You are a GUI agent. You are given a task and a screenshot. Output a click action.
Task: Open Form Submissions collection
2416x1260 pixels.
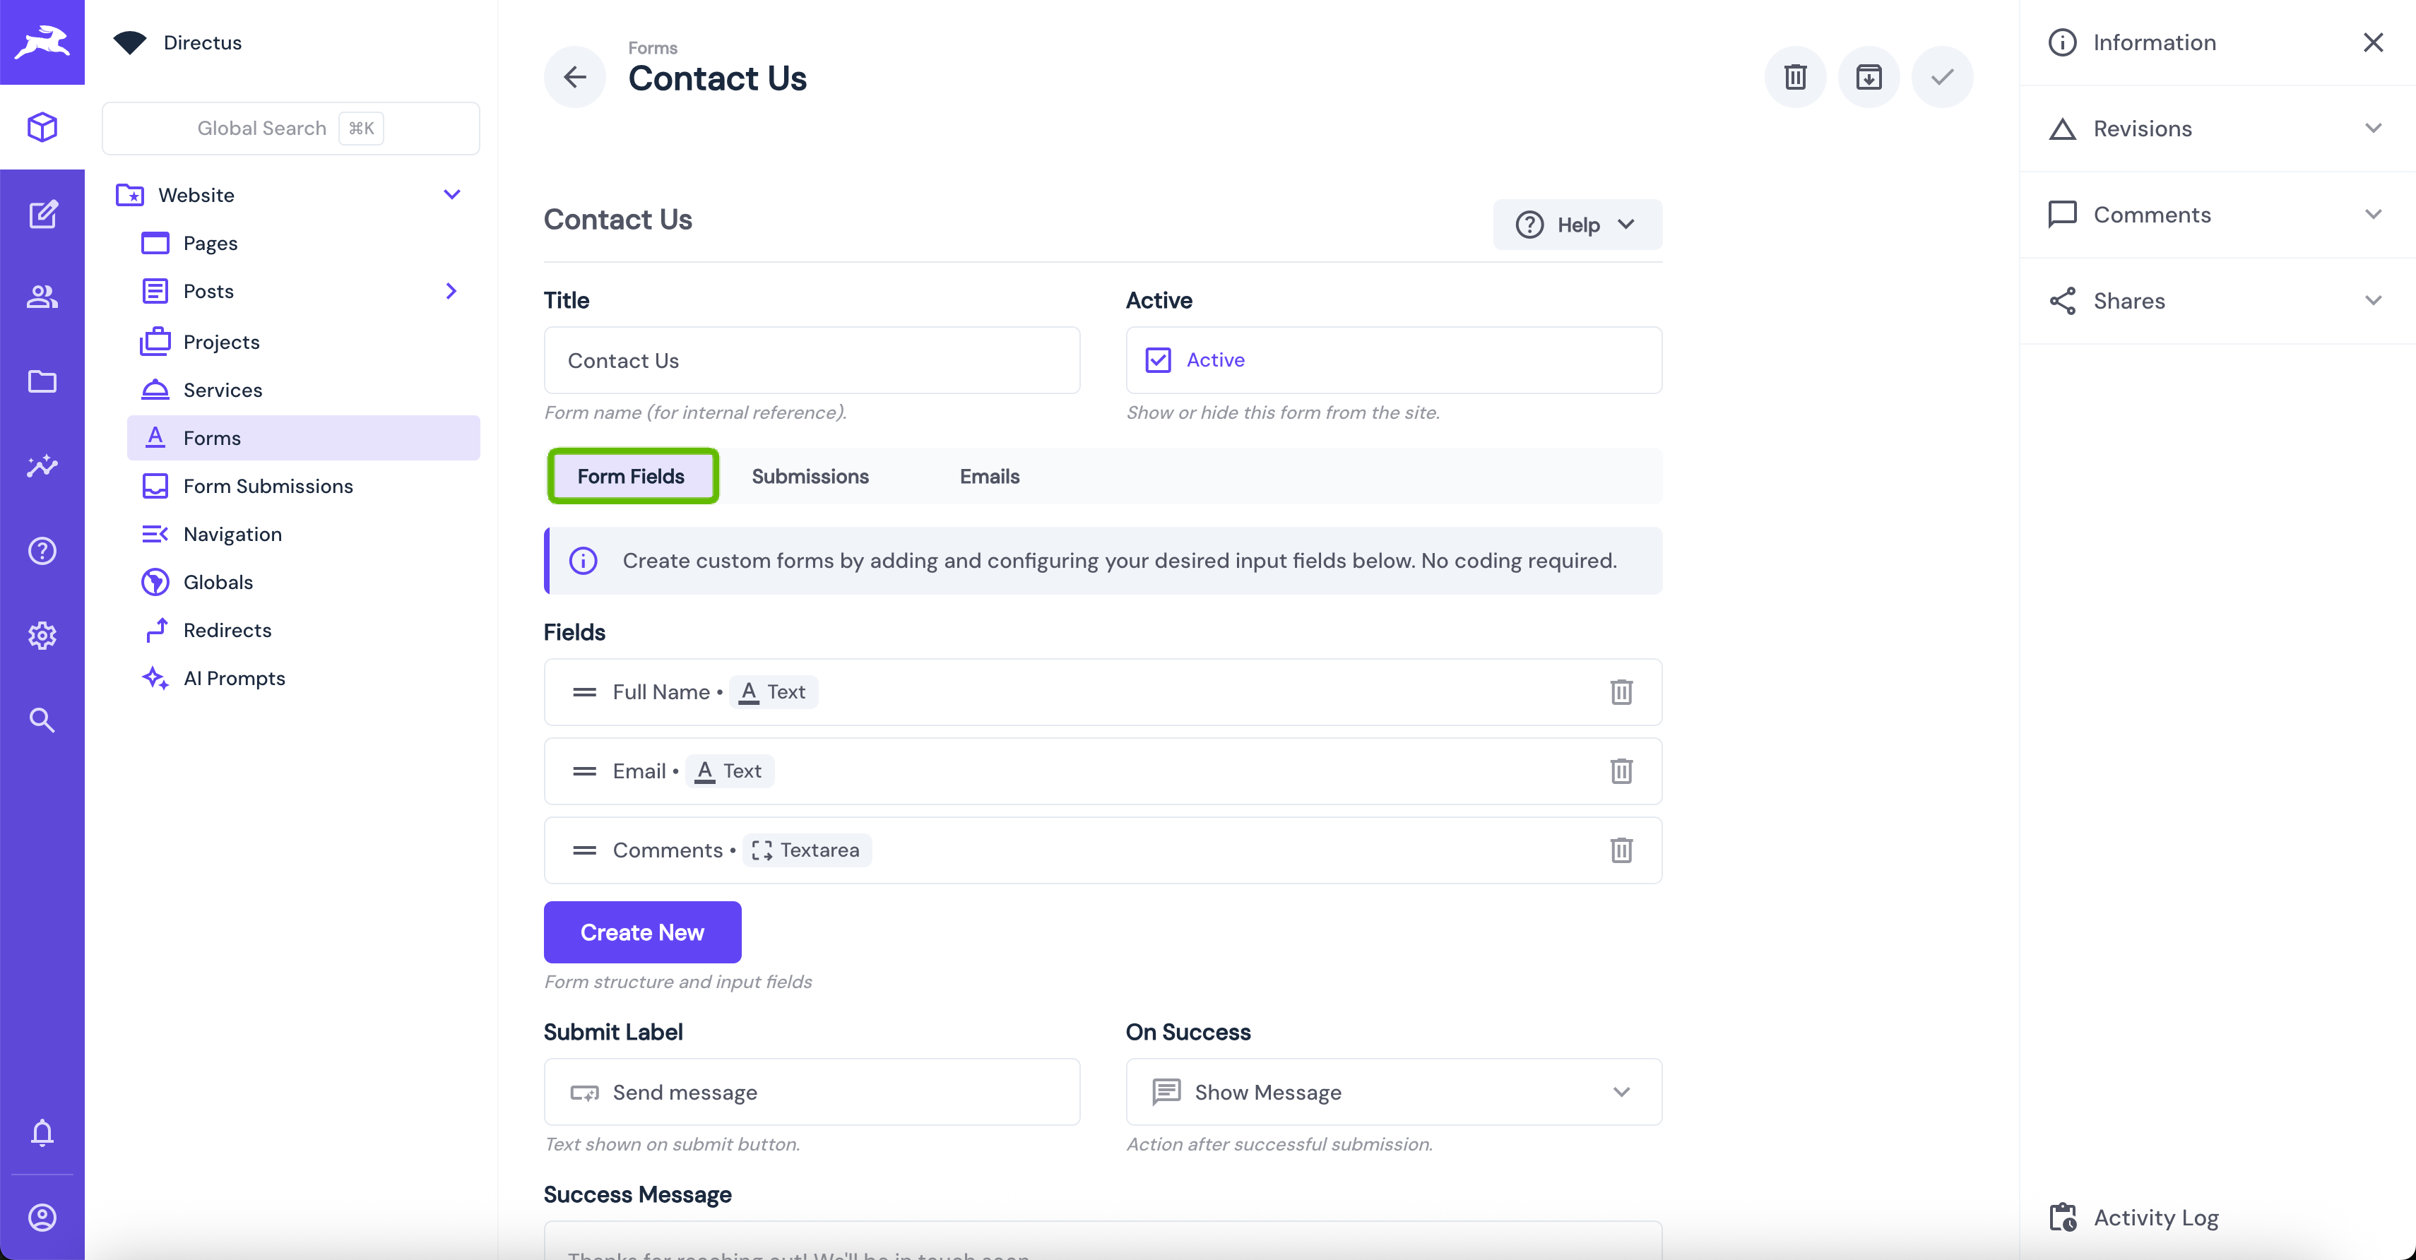pyautogui.click(x=267, y=486)
